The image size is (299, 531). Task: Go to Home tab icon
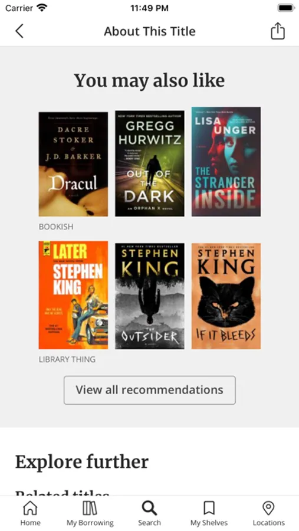[x=30, y=509]
